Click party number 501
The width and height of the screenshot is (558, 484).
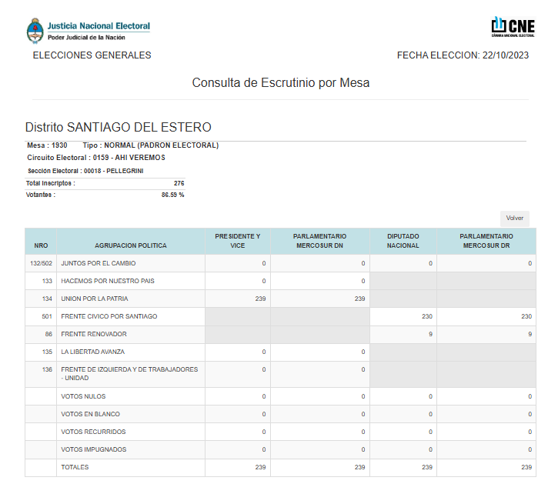(x=47, y=316)
